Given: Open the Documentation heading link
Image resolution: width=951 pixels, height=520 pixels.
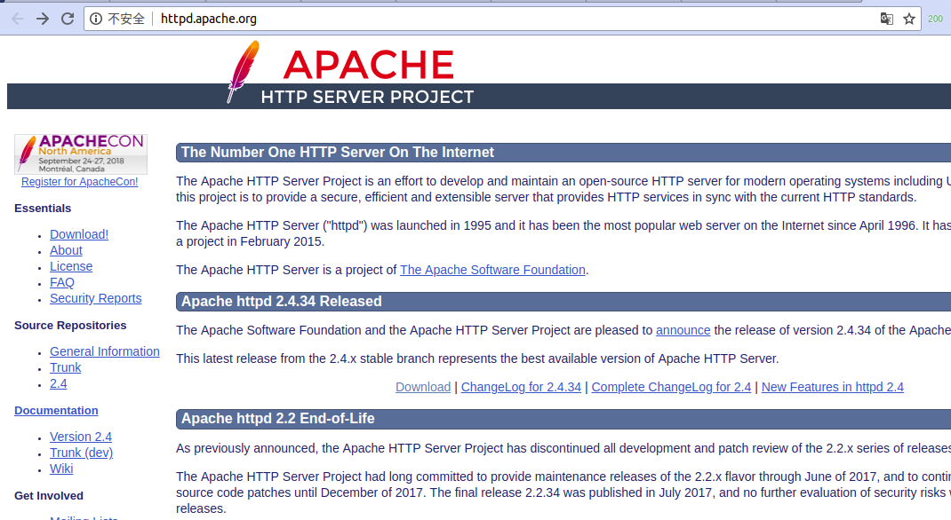Looking at the screenshot, I should pyautogui.click(x=56, y=411).
